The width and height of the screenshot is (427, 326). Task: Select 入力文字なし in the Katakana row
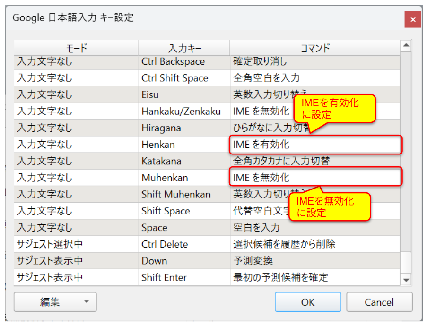point(76,161)
